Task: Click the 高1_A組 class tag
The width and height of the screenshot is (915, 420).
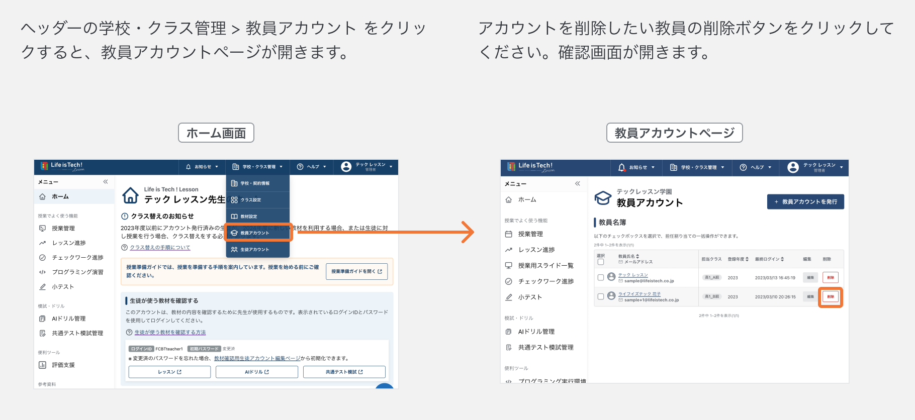Action: (712, 277)
